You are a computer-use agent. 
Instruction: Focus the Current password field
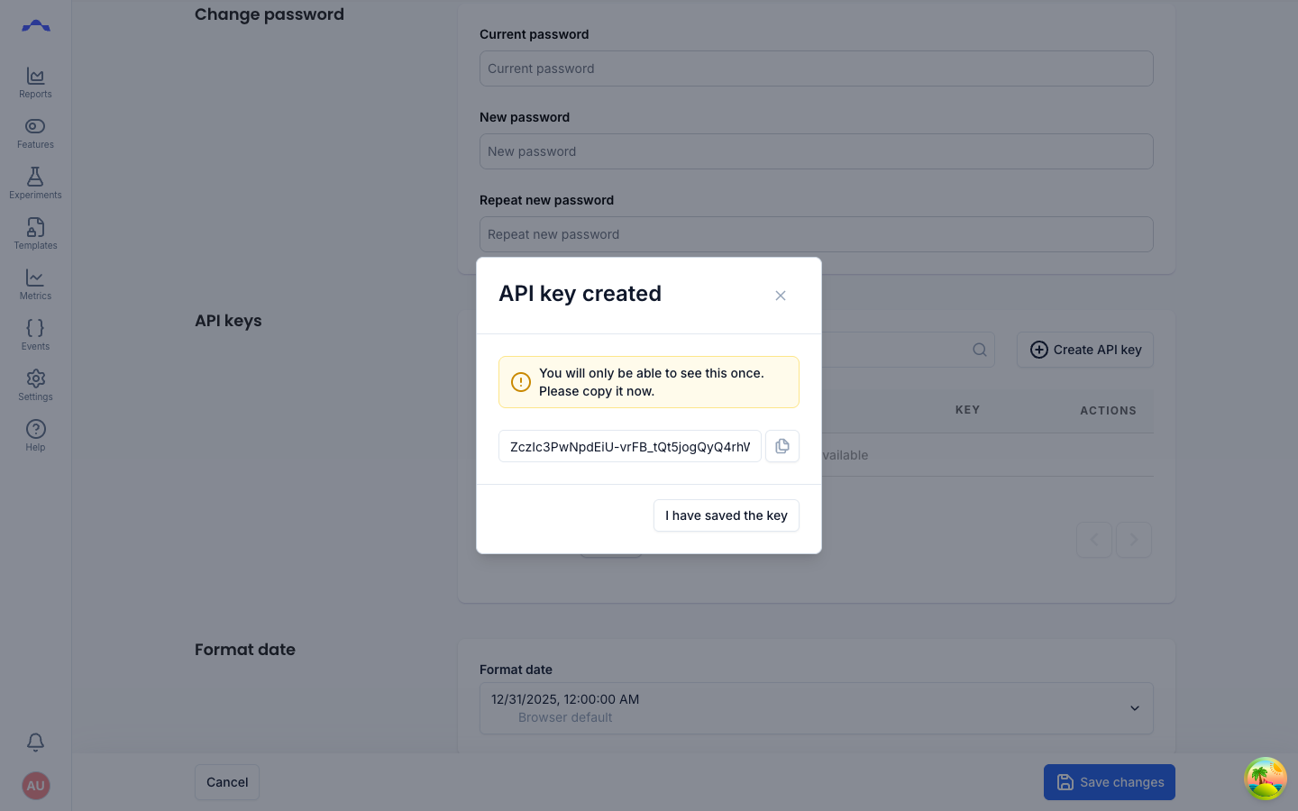[x=817, y=68]
